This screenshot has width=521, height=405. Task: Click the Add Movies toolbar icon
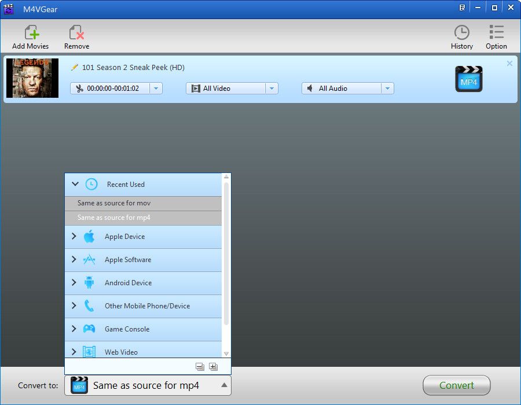tap(32, 32)
